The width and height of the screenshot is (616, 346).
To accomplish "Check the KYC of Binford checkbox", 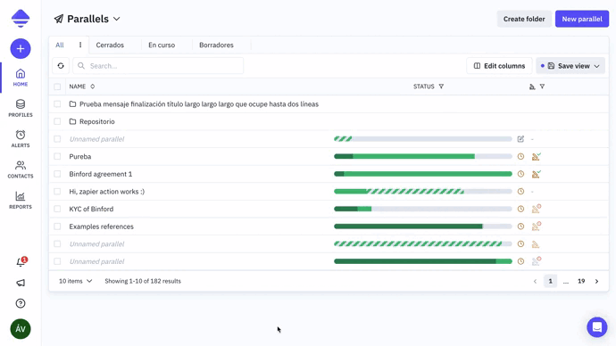I will click(57, 209).
